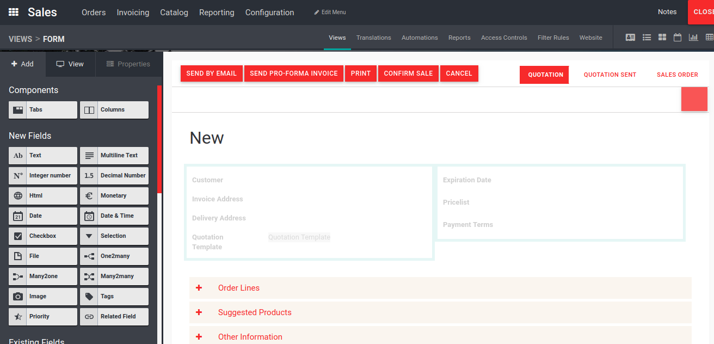The image size is (714, 344).
Task: Select the Customer field label
Action: 208,180
